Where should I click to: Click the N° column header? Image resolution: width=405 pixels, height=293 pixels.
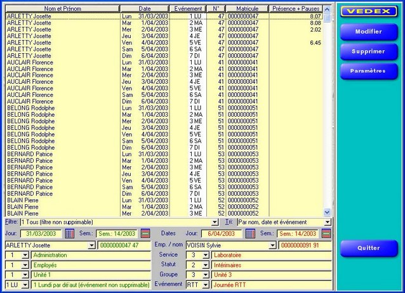[x=216, y=9]
